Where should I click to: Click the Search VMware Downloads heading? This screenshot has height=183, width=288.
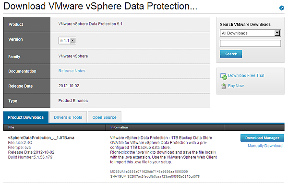tap(245, 24)
